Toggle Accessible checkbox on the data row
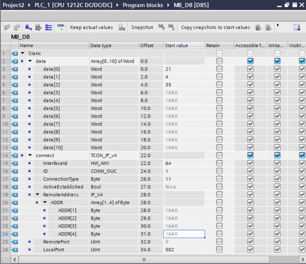 coord(250,61)
